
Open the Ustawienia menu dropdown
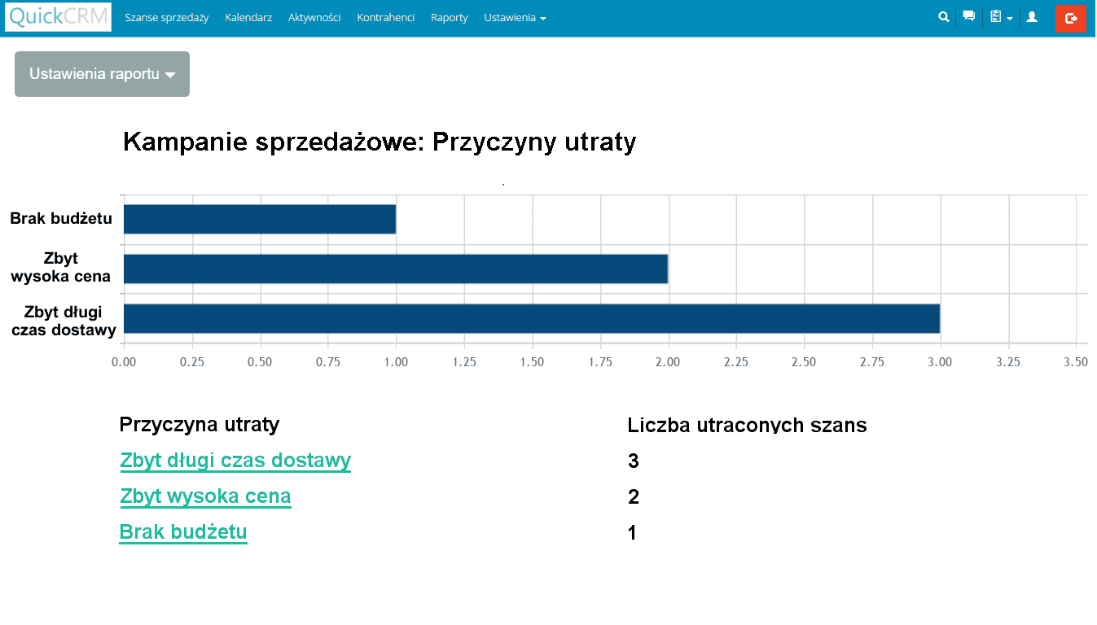click(515, 18)
